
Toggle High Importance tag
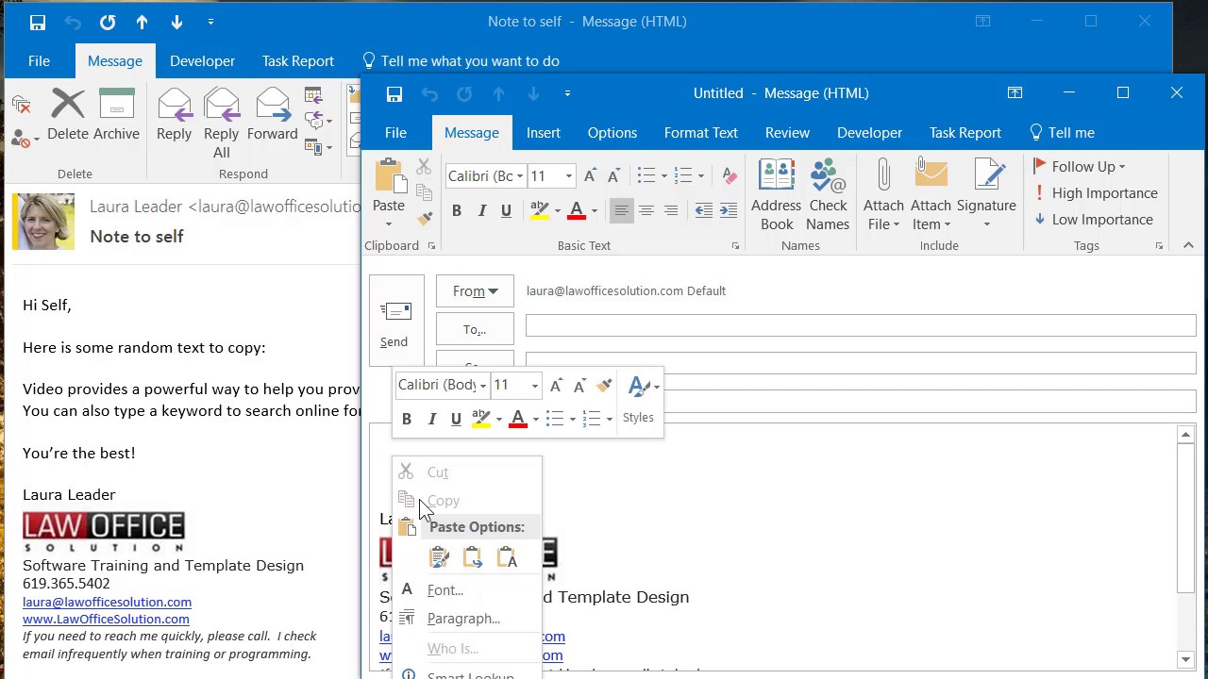[1096, 193]
